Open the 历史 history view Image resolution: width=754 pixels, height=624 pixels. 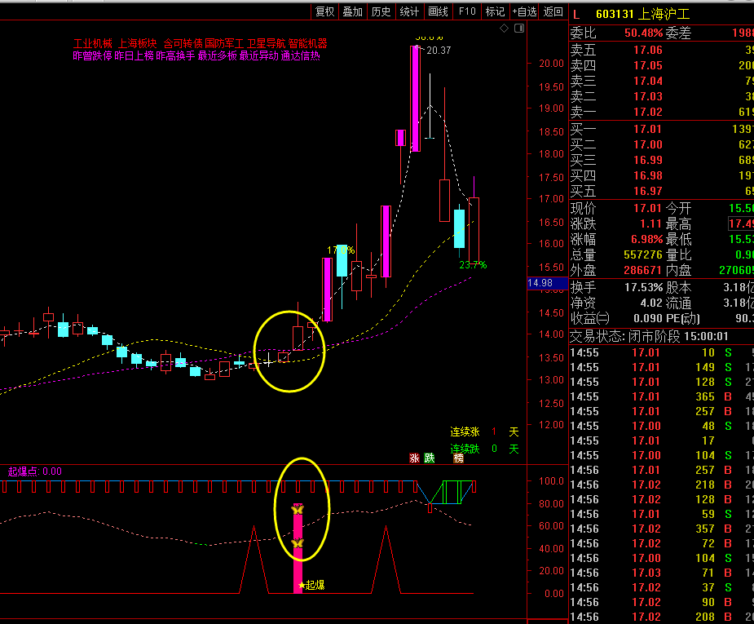[x=381, y=11]
